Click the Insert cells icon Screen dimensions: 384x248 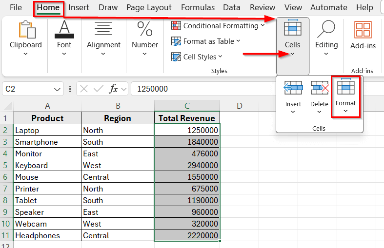(x=293, y=88)
